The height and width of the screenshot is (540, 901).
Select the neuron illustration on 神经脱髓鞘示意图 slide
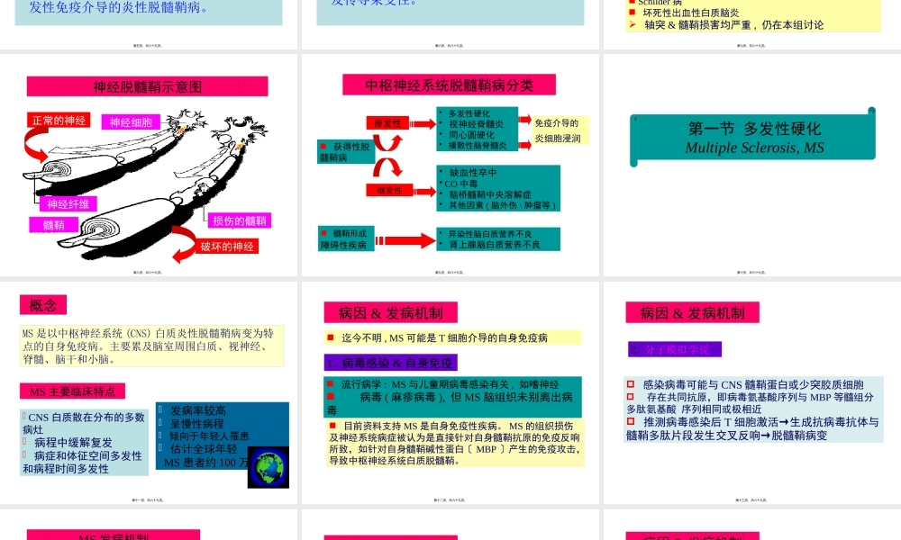144,180
